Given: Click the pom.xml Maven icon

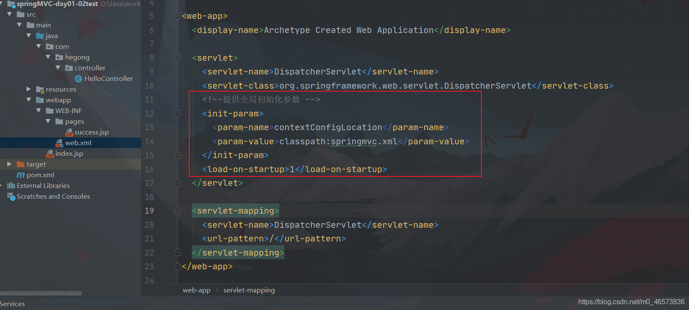Looking at the screenshot, I should (x=21, y=175).
